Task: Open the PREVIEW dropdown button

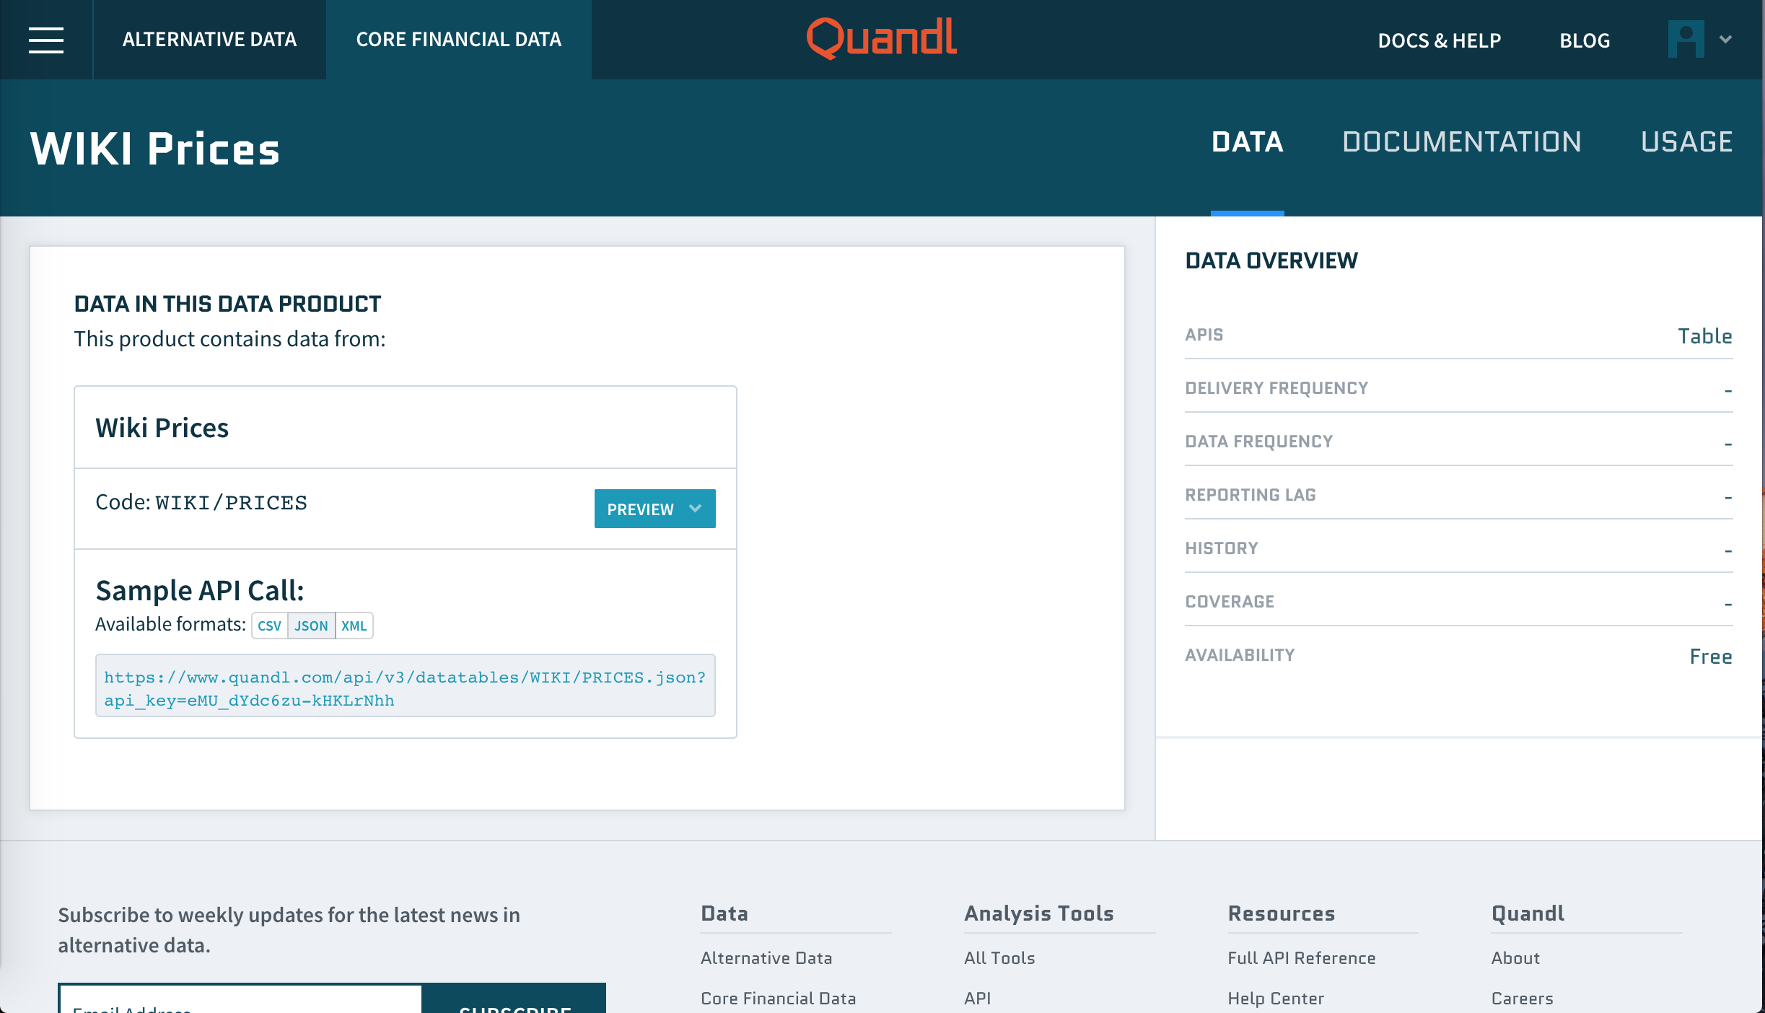Action: coord(654,509)
